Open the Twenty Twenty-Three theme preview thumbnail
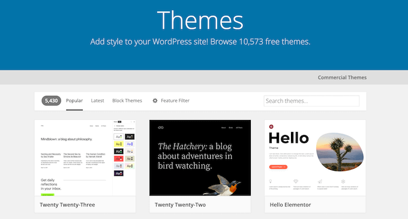The width and height of the screenshot is (408, 219). point(85,158)
